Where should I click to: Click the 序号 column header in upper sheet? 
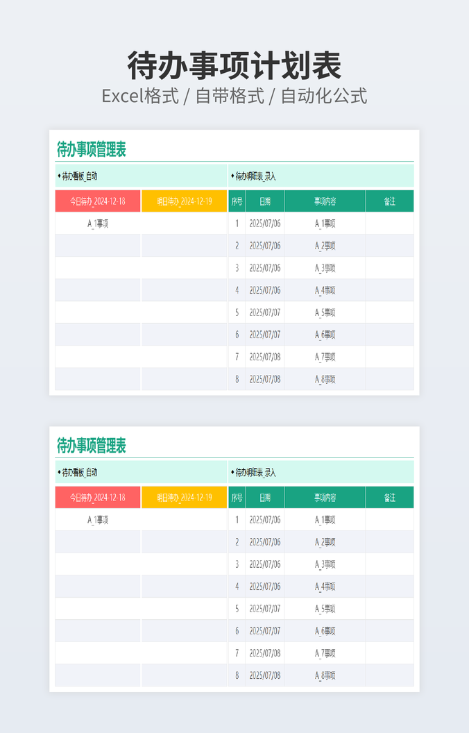click(x=237, y=201)
